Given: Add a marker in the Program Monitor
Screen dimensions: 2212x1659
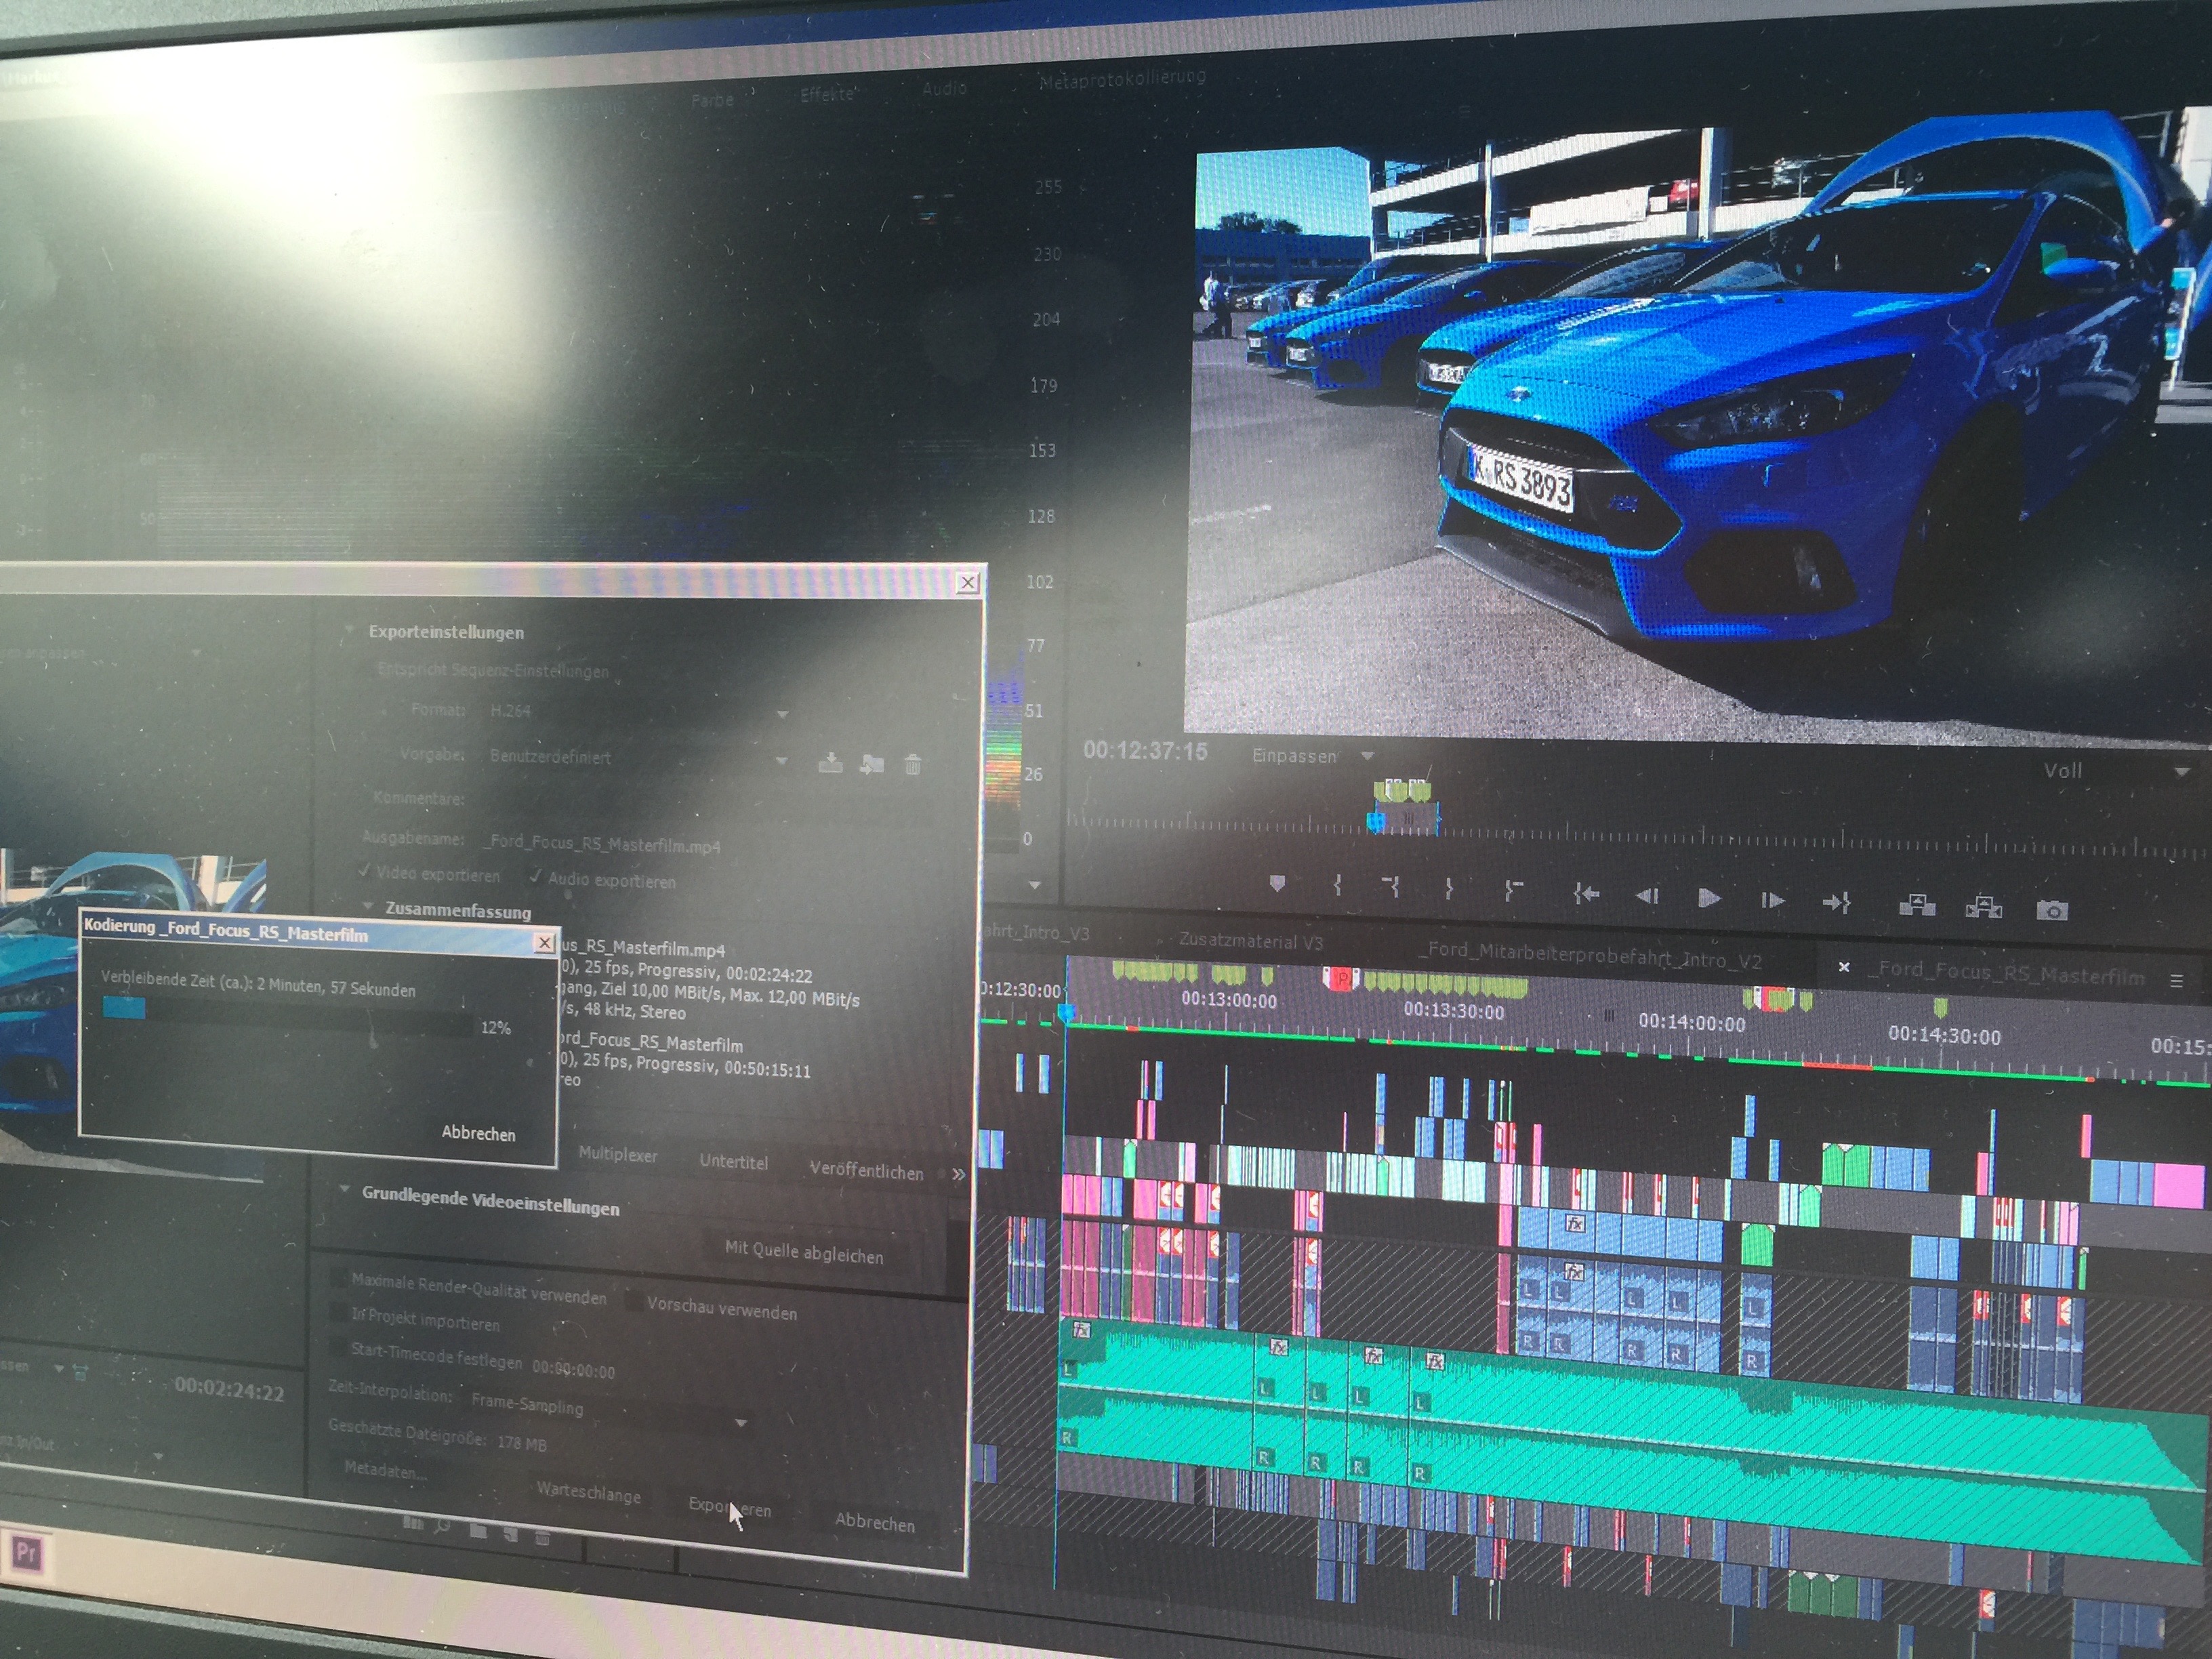Looking at the screenshot, I should 1277,883.
